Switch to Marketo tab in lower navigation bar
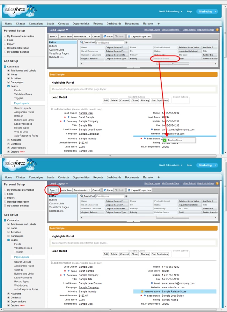227x312 pixels. (148, 177)
